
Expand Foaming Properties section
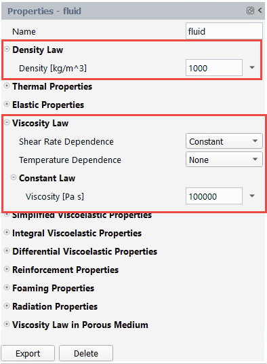click(7, 288)
